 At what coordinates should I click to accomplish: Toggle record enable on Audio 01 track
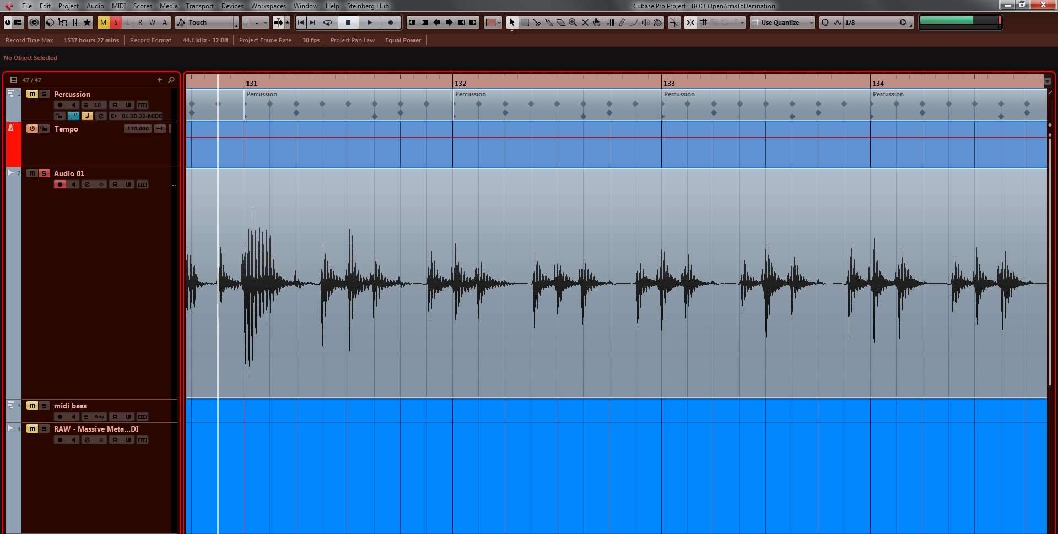(x=60, y=184)
